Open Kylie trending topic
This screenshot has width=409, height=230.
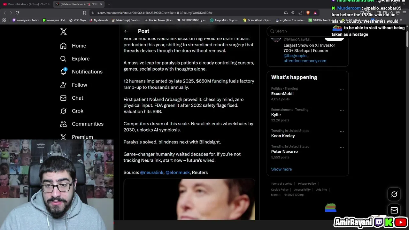click(x=276, y=115)
